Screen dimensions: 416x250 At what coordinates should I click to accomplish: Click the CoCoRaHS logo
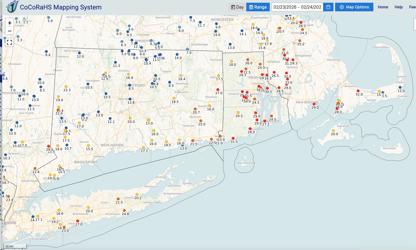pyautogui.click(x=12, y=7)
